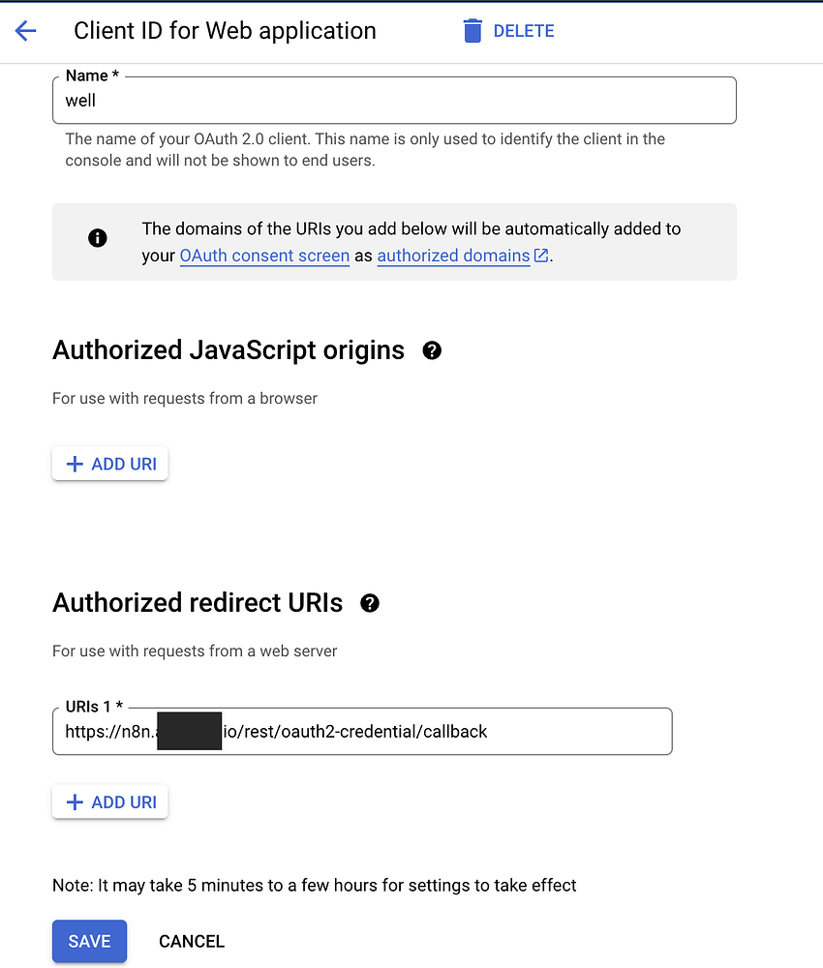823x968 pixels.
Task: Click the blue back arrow icon
Action: (25, 30)
